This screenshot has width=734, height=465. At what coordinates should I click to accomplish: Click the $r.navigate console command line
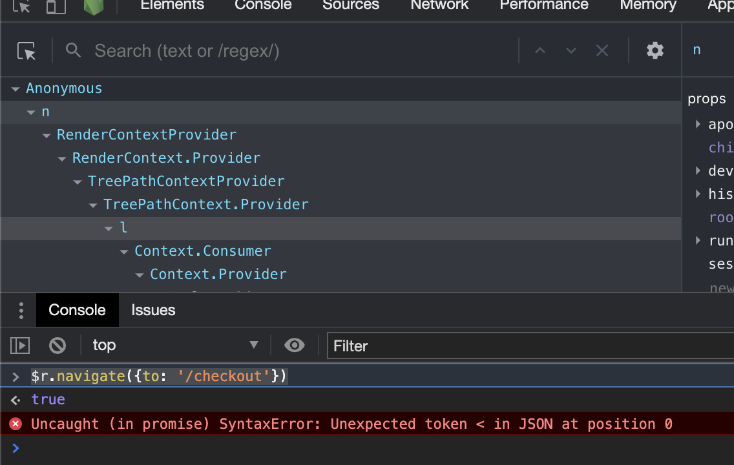(159, 376)
